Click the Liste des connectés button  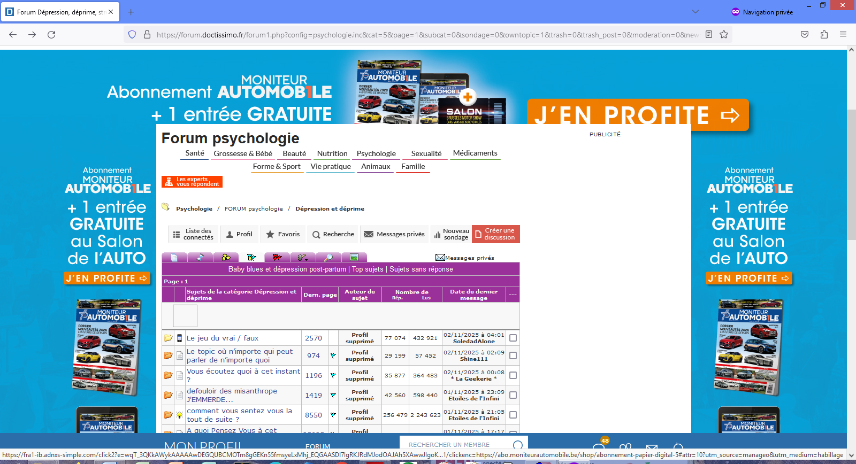point(193,234)
